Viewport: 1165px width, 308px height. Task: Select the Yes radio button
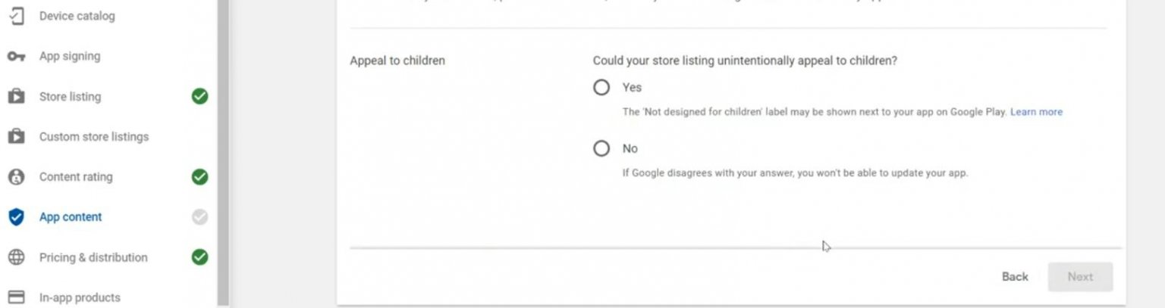[601, 88]
